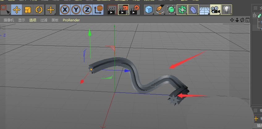
Task: Toggle the Z axis lock
Action: click(x=87, y=10)
